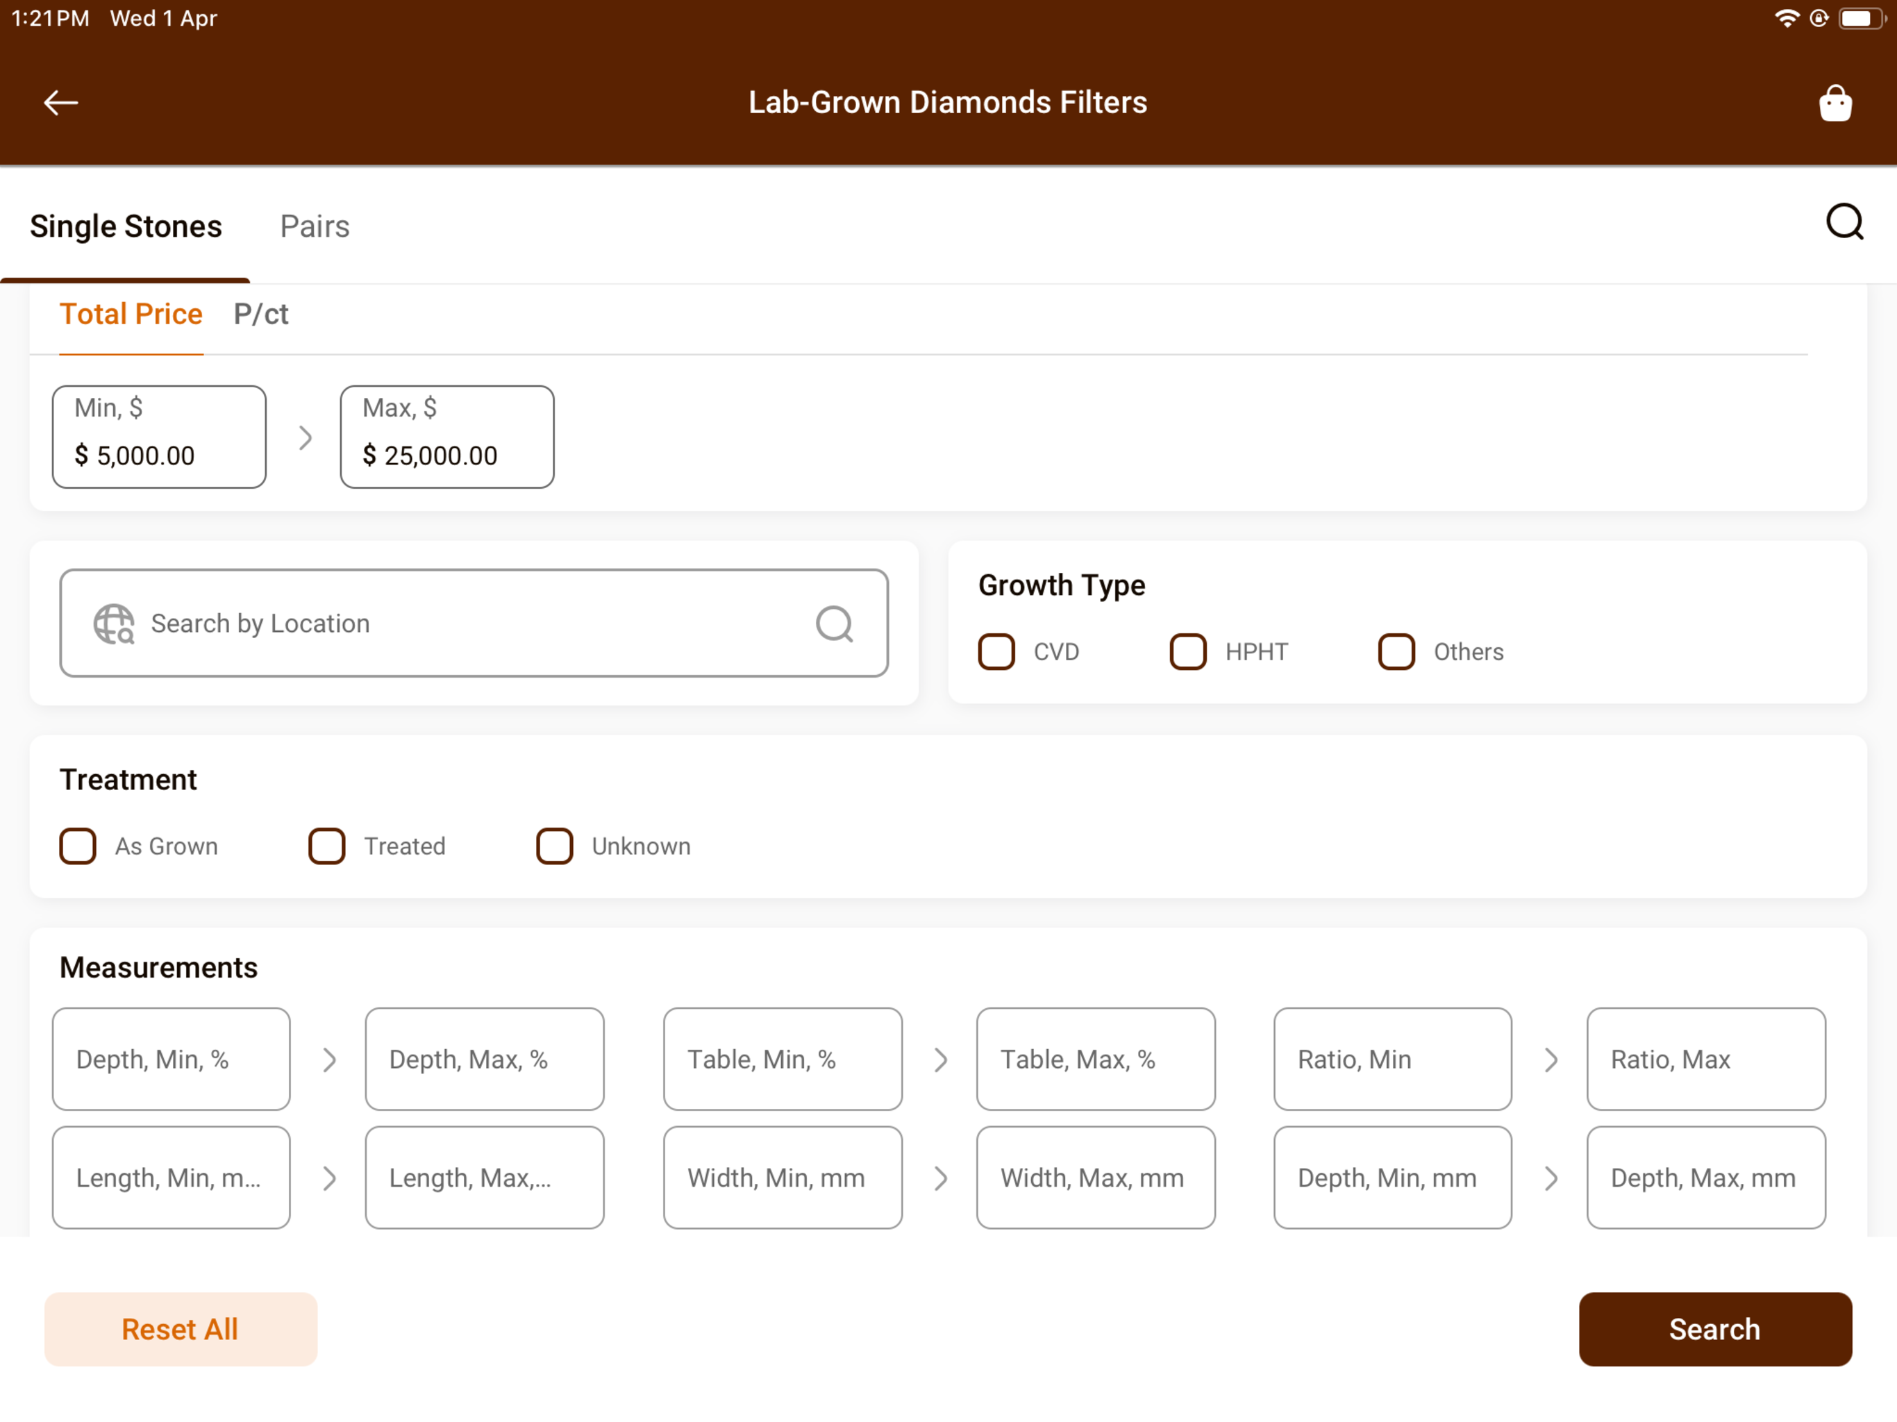Viewport: 1897px width, 1422px height.
Task: Tap the magnifier search icon beside tabs
Action: (1845, 222)
